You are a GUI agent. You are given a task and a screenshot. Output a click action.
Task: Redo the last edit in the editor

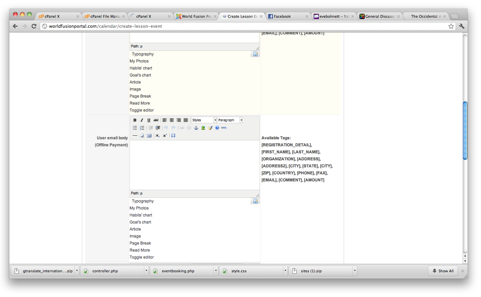173,128
